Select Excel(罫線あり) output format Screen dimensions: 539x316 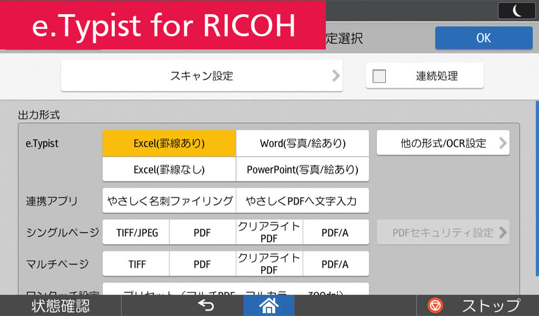(169, 143)
